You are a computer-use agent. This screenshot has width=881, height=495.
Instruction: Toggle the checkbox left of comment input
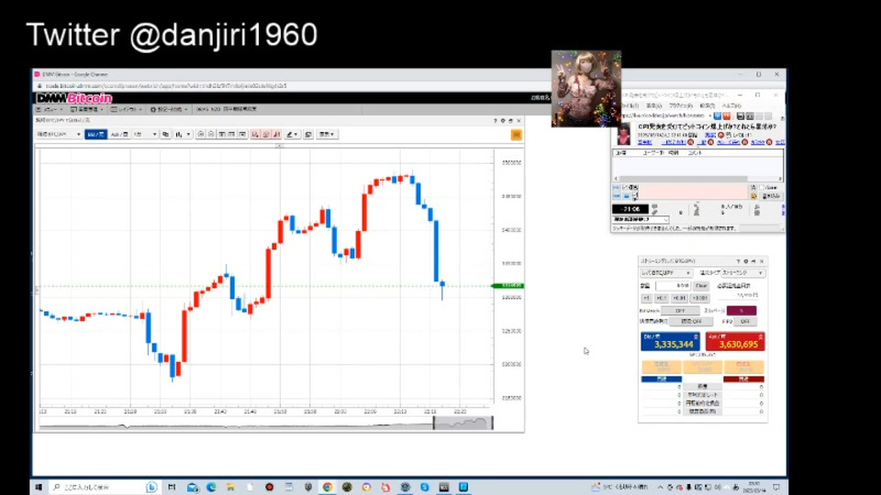pyautogui.click(x=625, y=187)
